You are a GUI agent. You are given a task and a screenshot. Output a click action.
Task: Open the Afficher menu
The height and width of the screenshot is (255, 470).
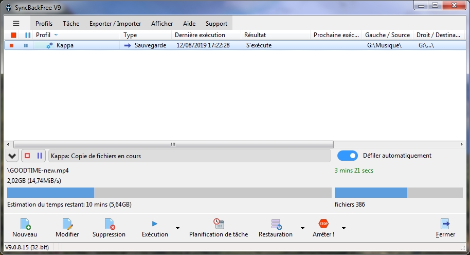click(162, 23)
